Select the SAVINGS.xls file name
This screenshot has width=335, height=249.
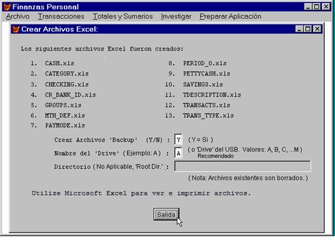pyautogui.click(x=203, y=84)
